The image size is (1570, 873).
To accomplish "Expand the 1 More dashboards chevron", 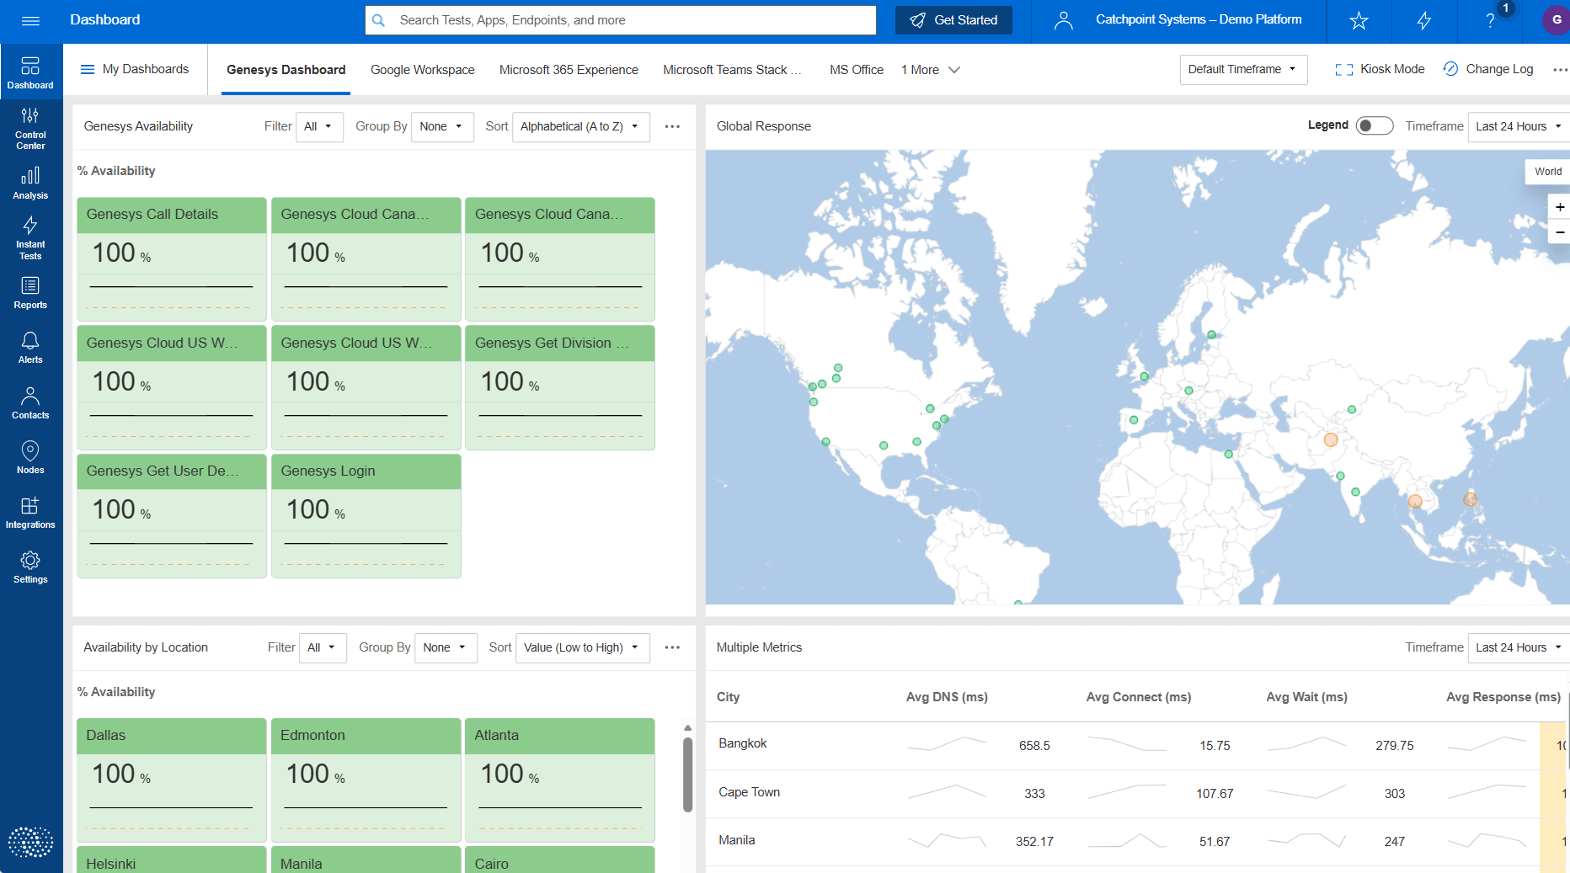I will click(931, 70).
